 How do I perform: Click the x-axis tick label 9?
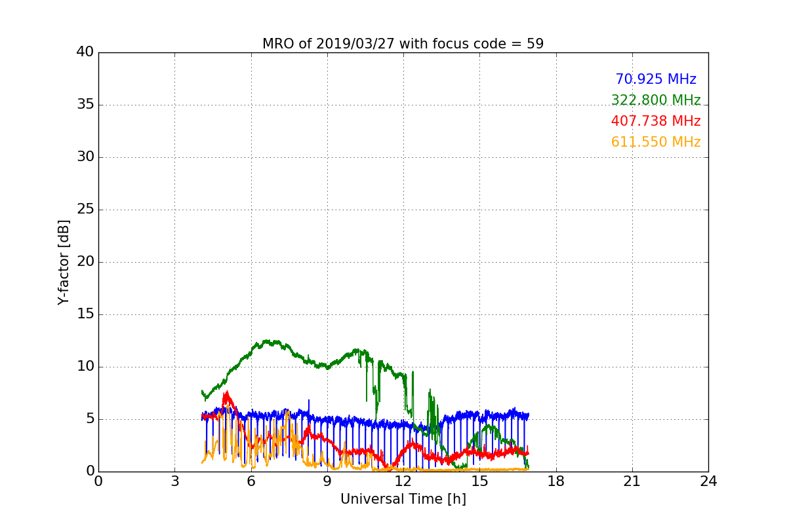pos(327,481)
